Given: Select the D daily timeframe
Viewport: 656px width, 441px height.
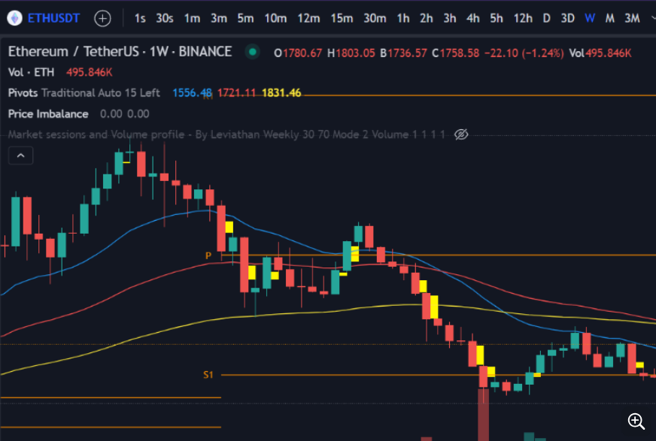Looking at the screenshot, I should point(547,18).
